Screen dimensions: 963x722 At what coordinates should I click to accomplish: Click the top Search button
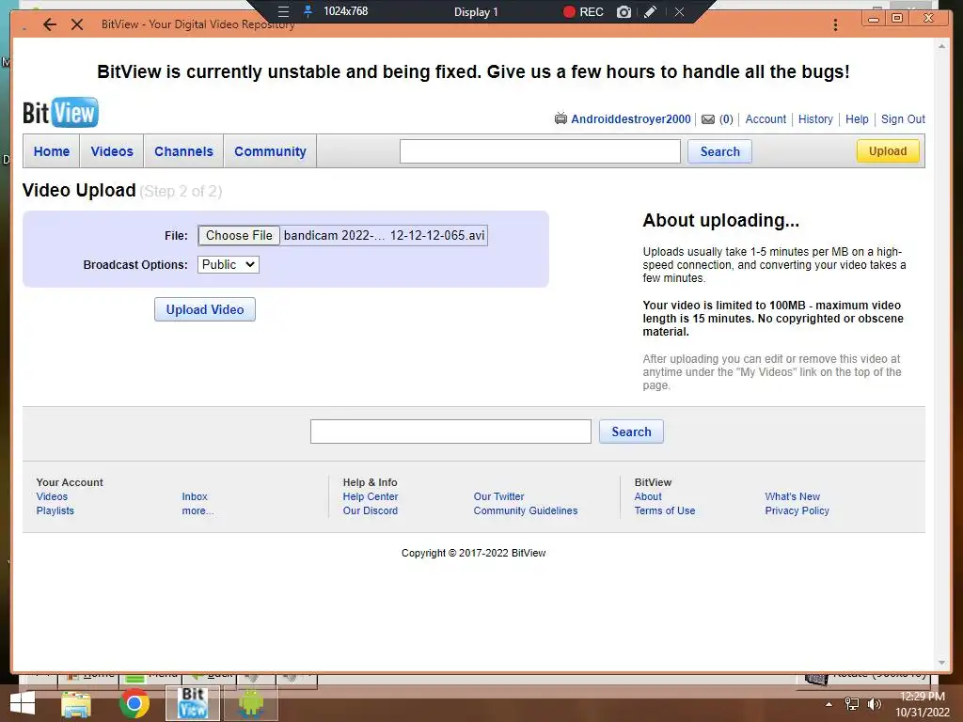click(x=719, y=151)
